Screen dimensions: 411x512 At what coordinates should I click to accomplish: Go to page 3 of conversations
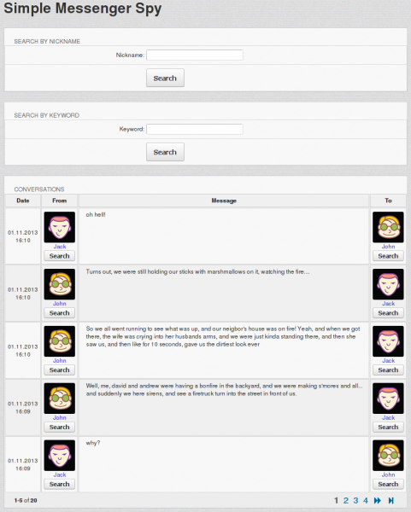click(x=355, y=500)
